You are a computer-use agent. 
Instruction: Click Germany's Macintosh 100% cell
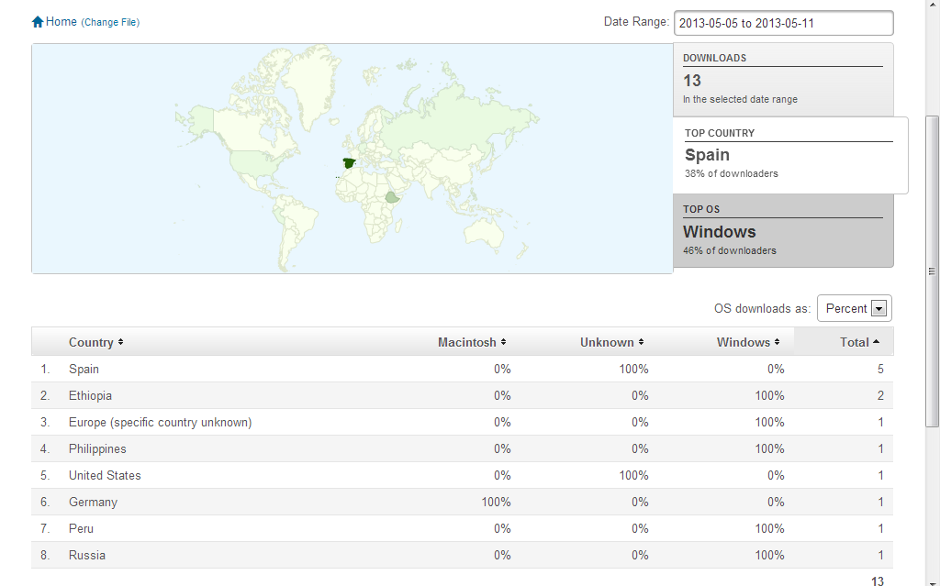pos(496,503)
